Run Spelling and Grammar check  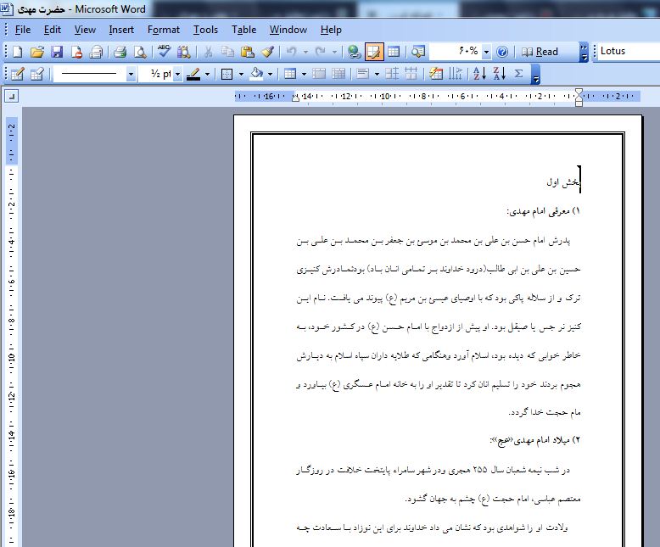(x=164, y=52)
